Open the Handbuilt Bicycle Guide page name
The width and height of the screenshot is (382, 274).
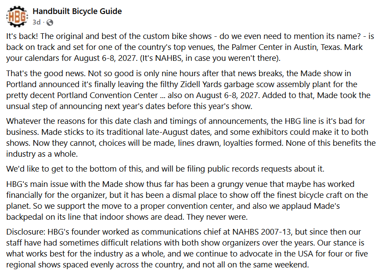[x=77, y=11]
